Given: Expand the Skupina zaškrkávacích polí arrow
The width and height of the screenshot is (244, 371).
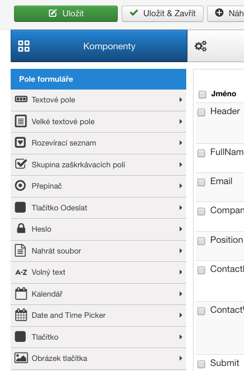Looking at the screenshot, I should point(181,165).
